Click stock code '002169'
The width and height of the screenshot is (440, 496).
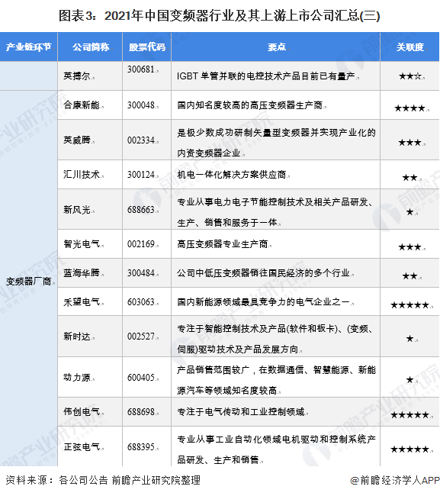[141, 244]
